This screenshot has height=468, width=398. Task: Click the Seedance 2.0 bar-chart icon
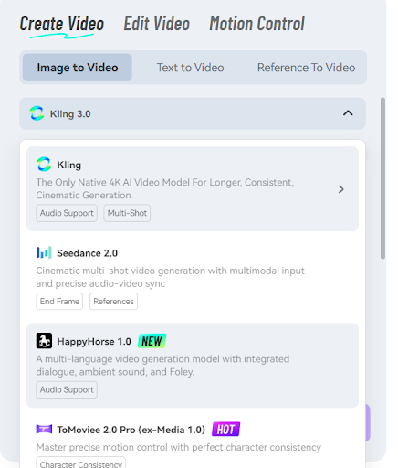(x=44, y=252)
